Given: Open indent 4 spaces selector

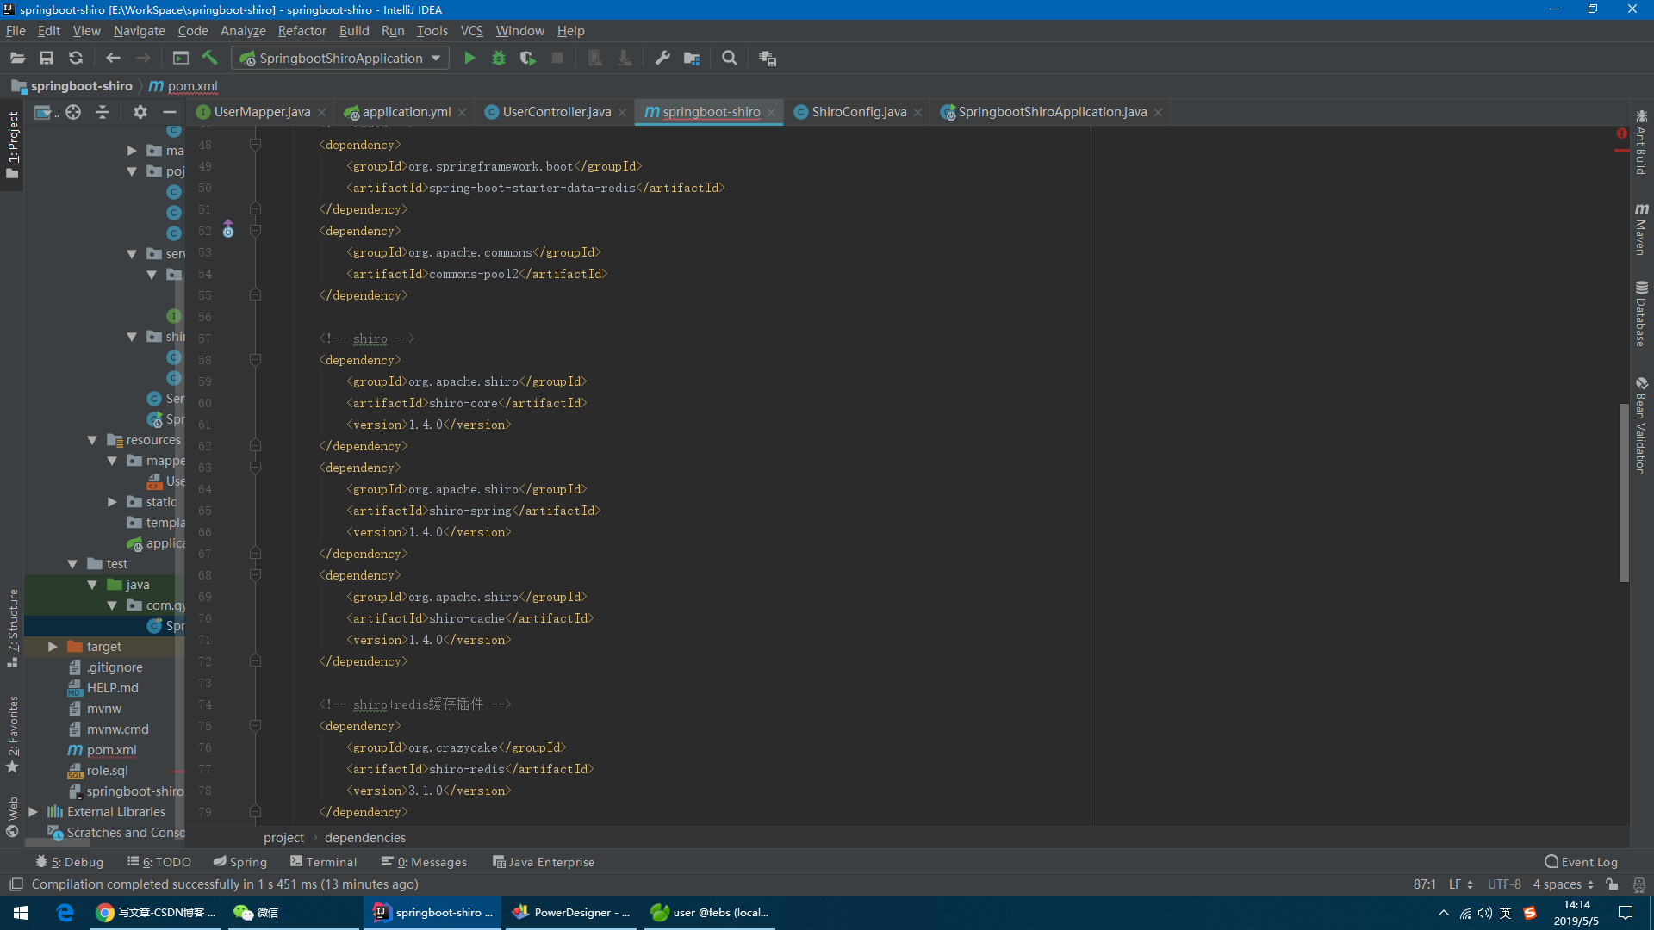Looking at the screenshot, I should click(1563, 884).
